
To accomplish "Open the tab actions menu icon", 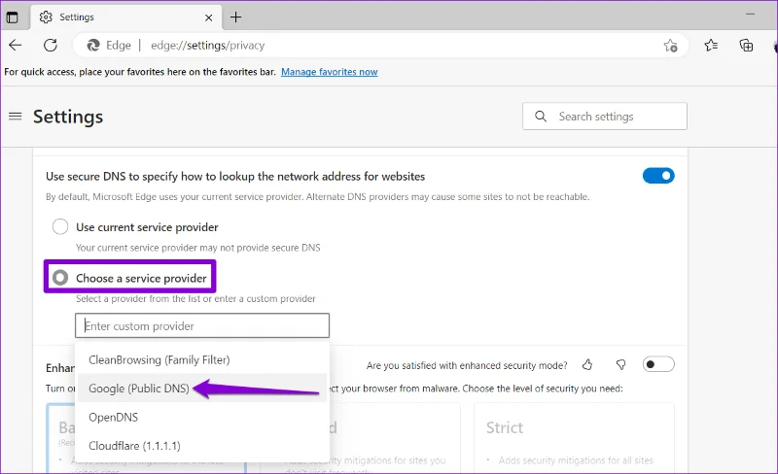I will 13,17.
